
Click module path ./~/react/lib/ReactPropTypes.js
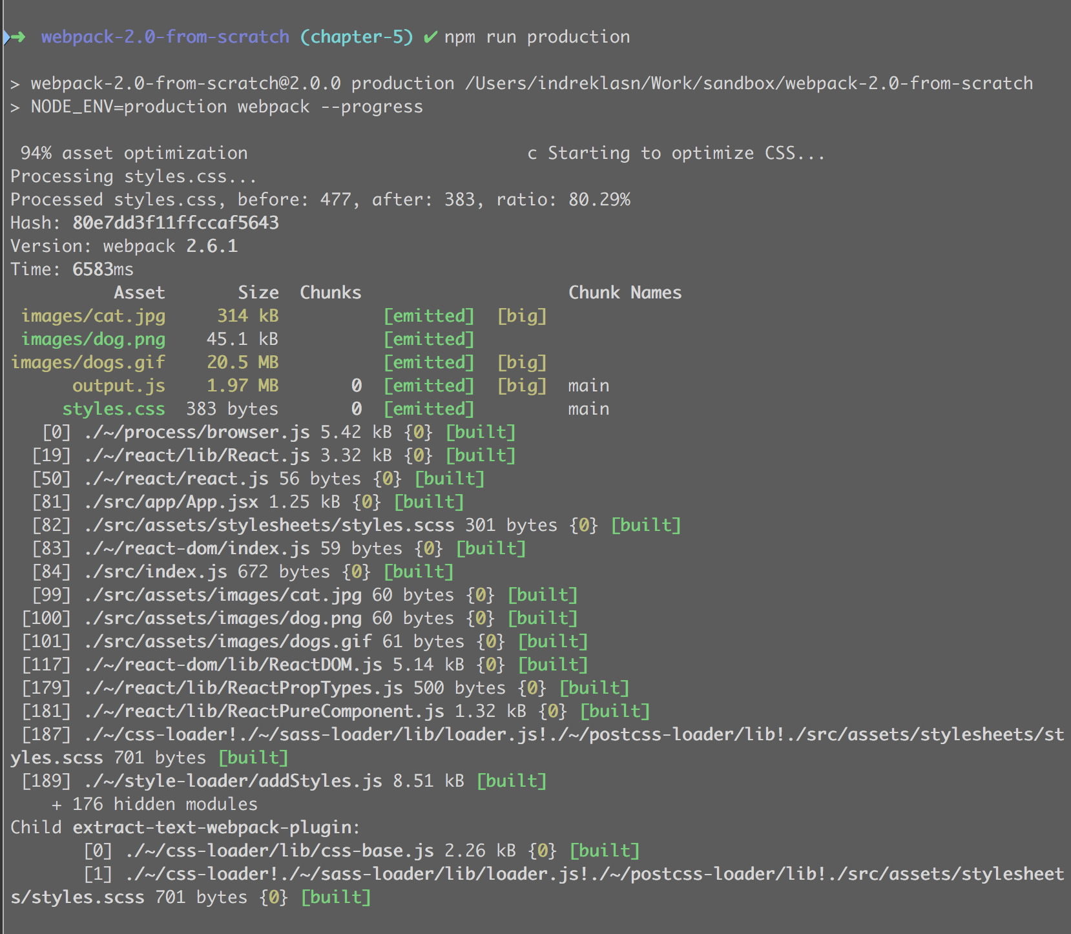243,688
